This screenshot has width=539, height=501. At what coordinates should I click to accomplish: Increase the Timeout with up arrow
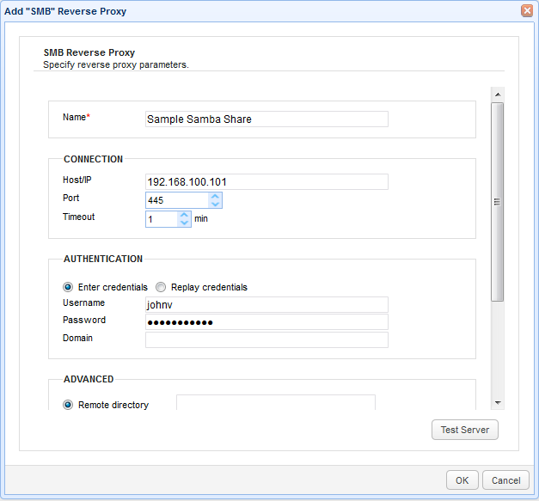[x=184, y=215]
